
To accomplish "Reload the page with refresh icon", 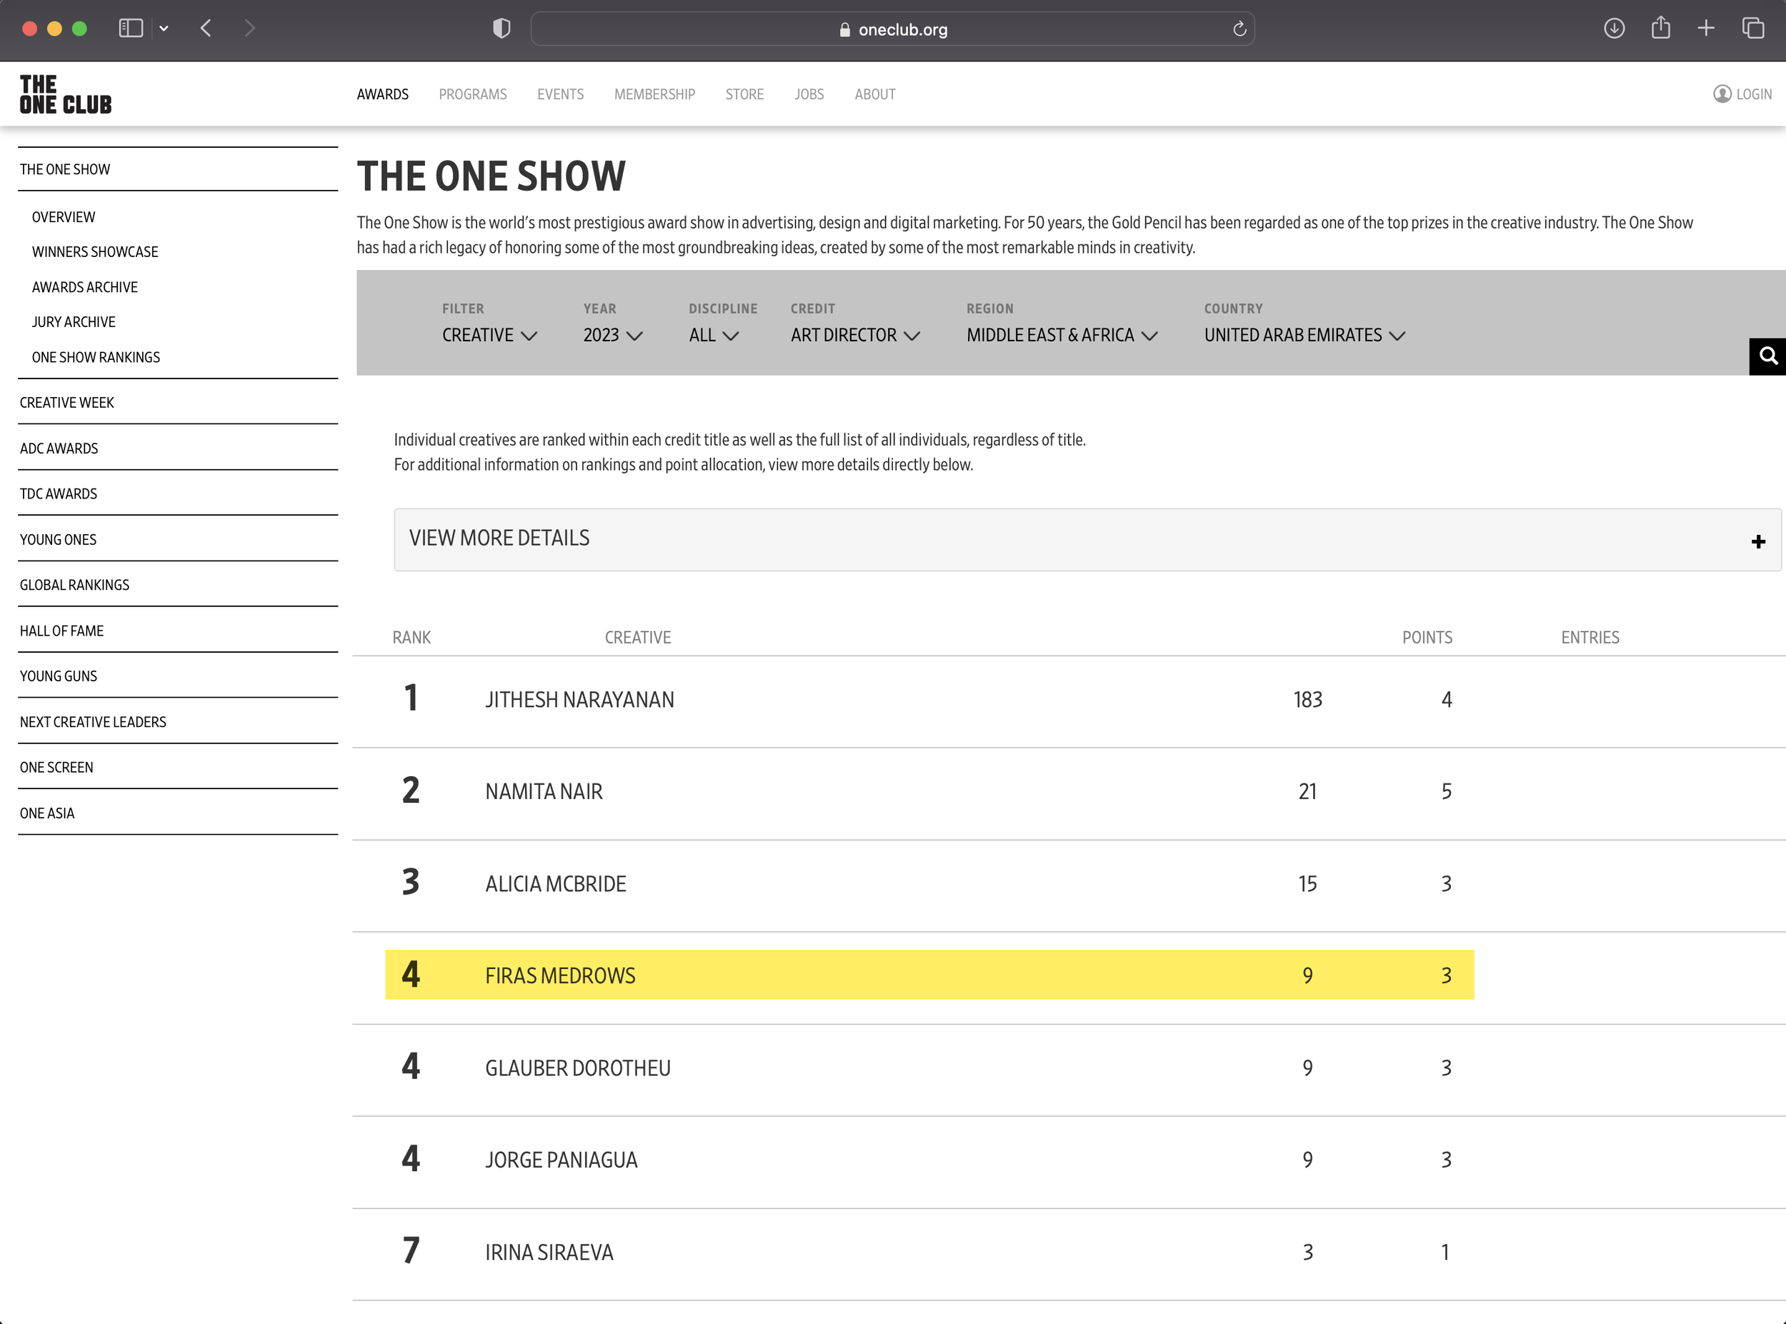I will 1239,30.
